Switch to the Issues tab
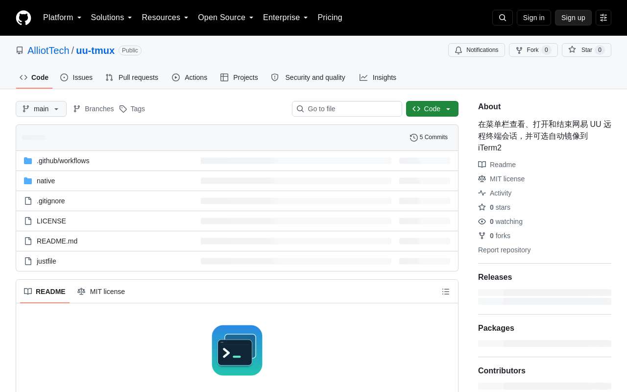The image size is (627, 392). click(x=76, y=77)
